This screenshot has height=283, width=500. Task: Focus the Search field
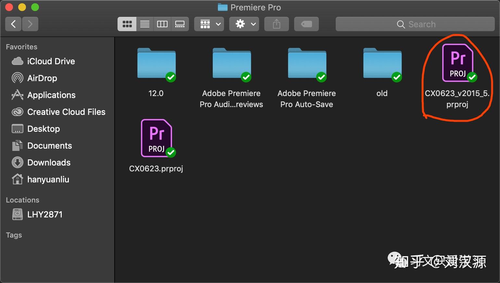[x=415, y=24]
